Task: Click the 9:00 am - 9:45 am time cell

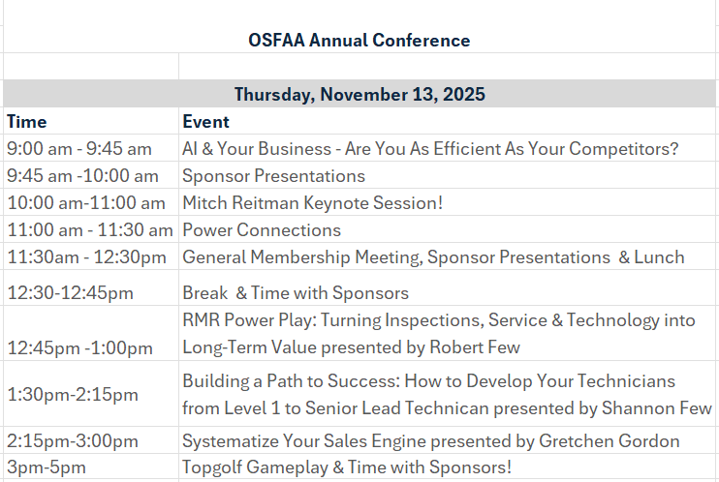Action: [x=79, y=149]
